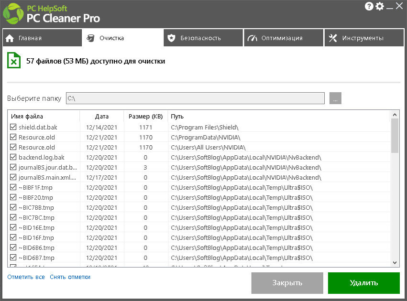Click the file list scroll down arrow

click(x=395, y=263)
